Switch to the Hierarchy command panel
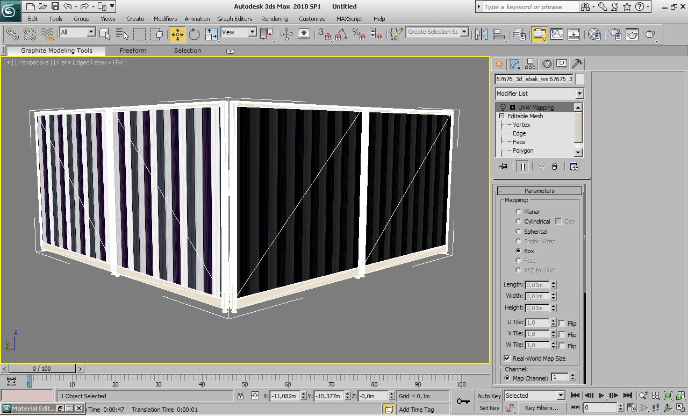 point(531,64)
